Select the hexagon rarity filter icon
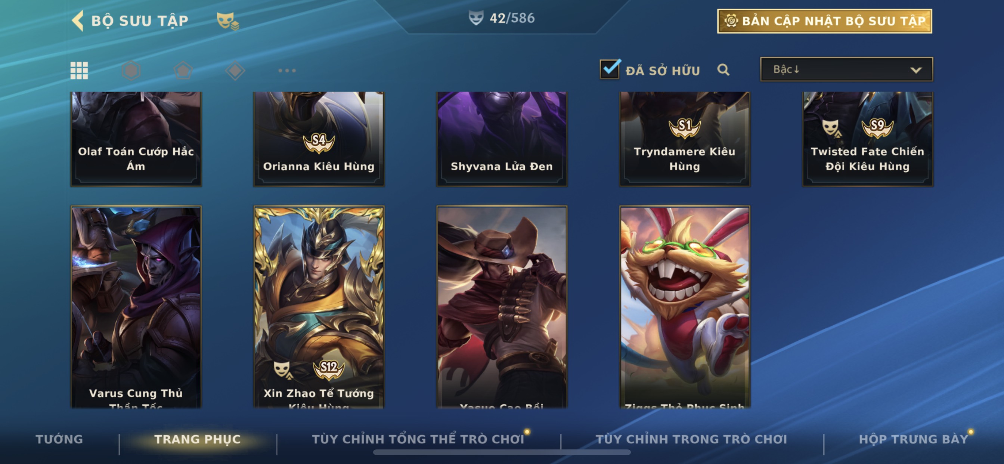The width and height of the screenshot is (1004, 464). 131,71
